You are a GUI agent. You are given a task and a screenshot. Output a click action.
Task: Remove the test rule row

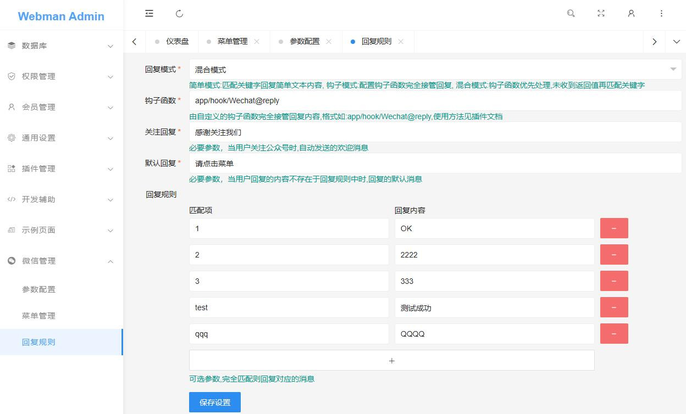(x=614, y=307)
